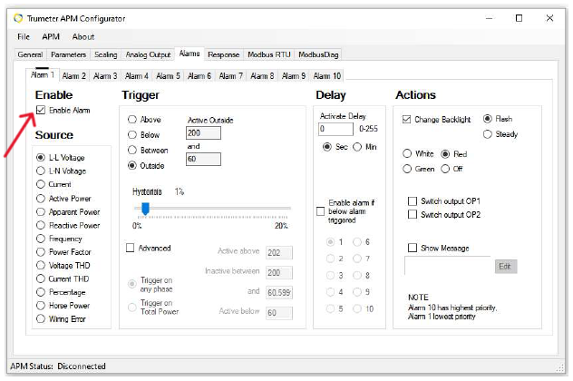Click the Edit message button
573x381 pixels.
506,266
